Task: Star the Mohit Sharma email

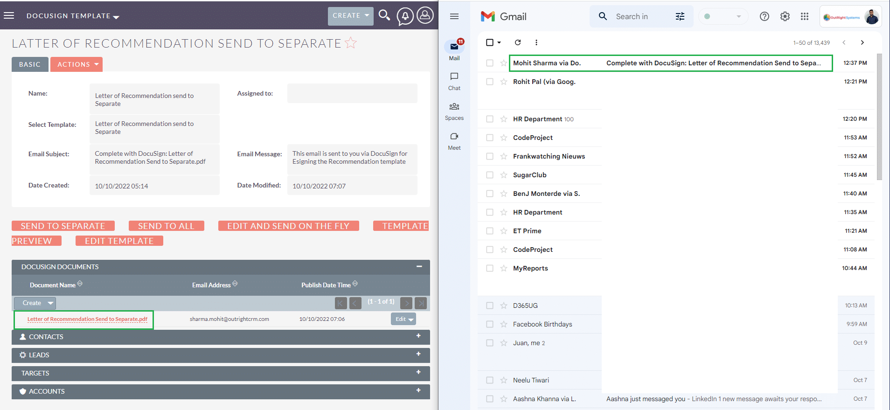Action: point(504,63)
